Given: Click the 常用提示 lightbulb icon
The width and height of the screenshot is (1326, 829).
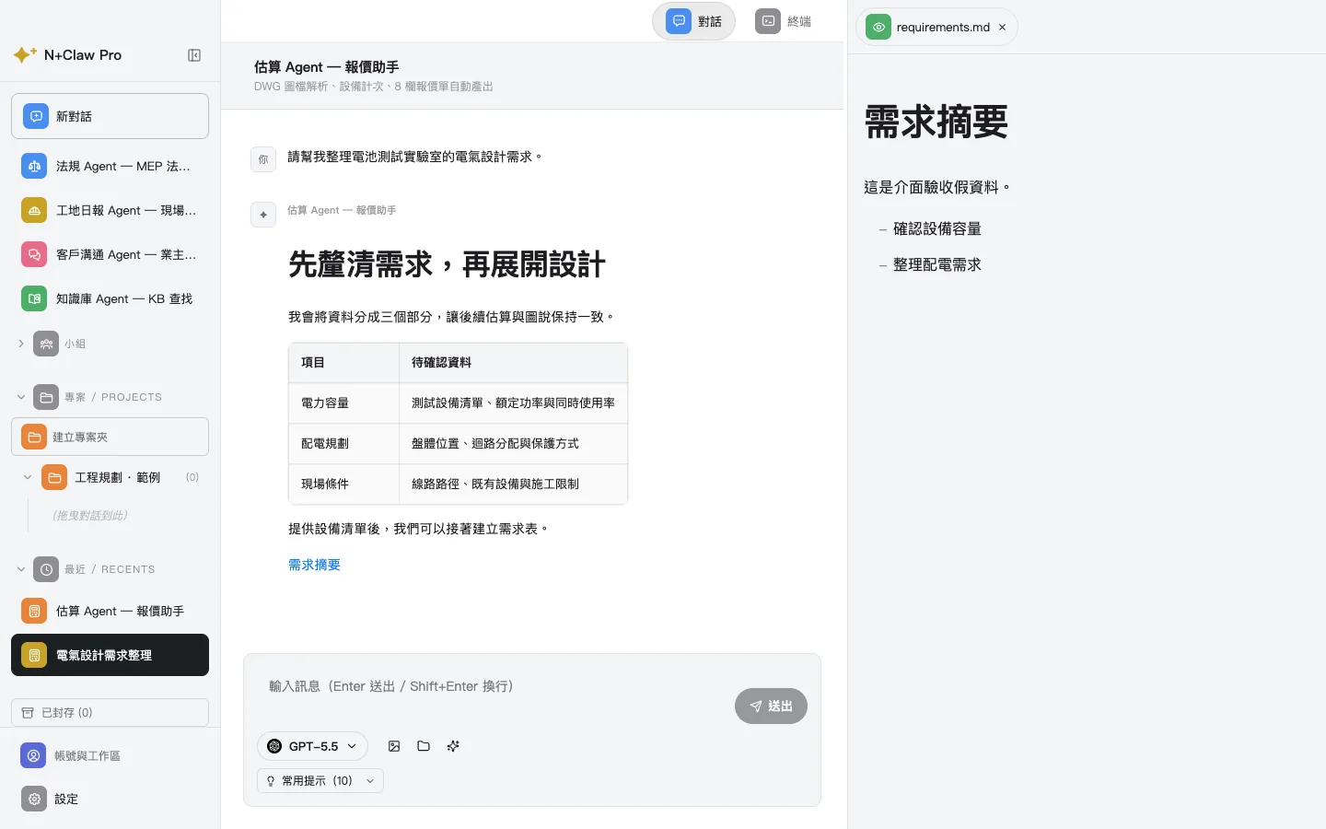Looking at the screenshot, I should (x=271, y=780).
